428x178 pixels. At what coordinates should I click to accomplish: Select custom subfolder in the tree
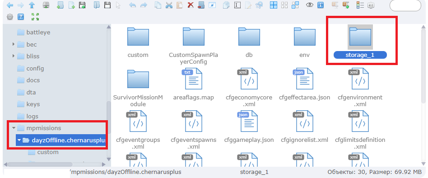(x=48, y=152)
